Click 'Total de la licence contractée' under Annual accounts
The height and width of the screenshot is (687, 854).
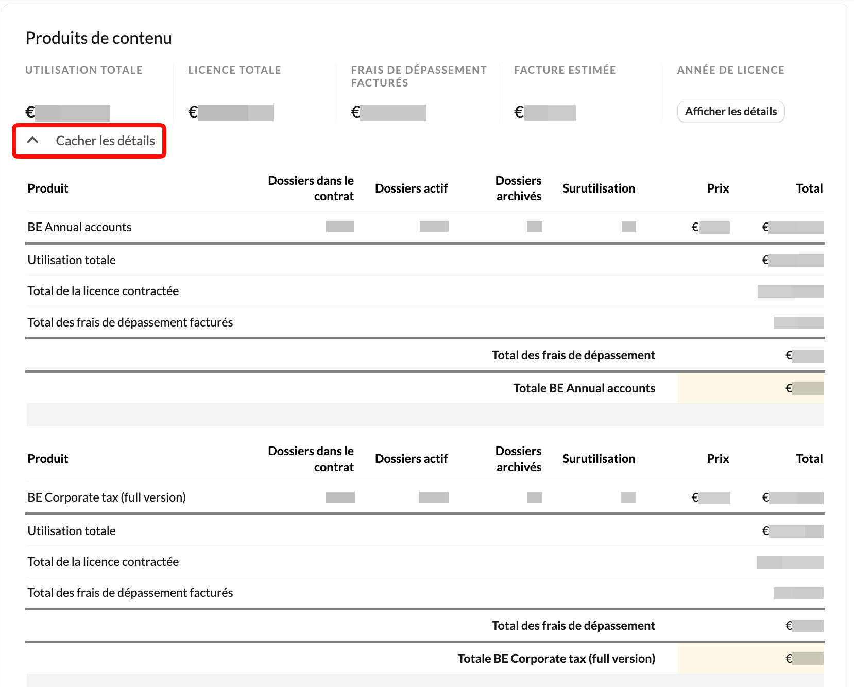pos(425,291)
